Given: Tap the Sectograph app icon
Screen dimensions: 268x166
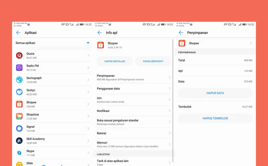Looking at the screenshot, I should click(x=19, y=79).
